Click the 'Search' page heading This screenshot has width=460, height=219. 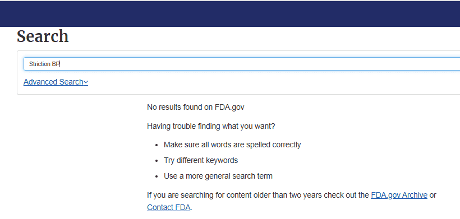[43, 36]
